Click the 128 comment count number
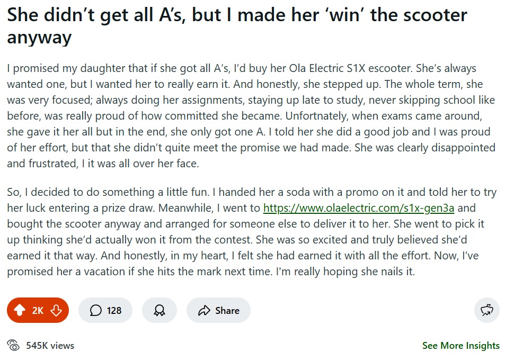Image resolution: width=514 pixels, height=361 pixels. click(114, 310)
